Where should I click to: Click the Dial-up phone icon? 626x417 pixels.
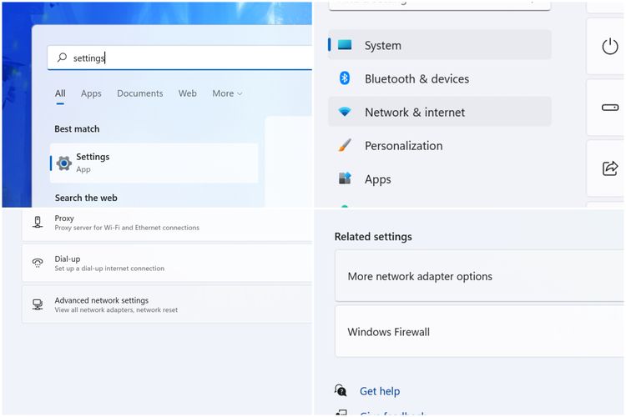pos(38,263)
